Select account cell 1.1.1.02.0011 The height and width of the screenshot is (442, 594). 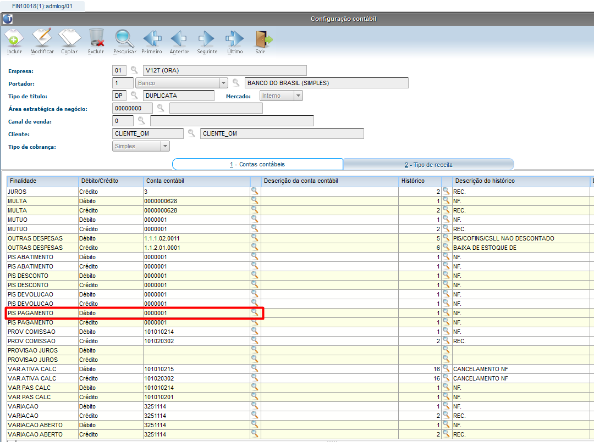coord(196,238)
